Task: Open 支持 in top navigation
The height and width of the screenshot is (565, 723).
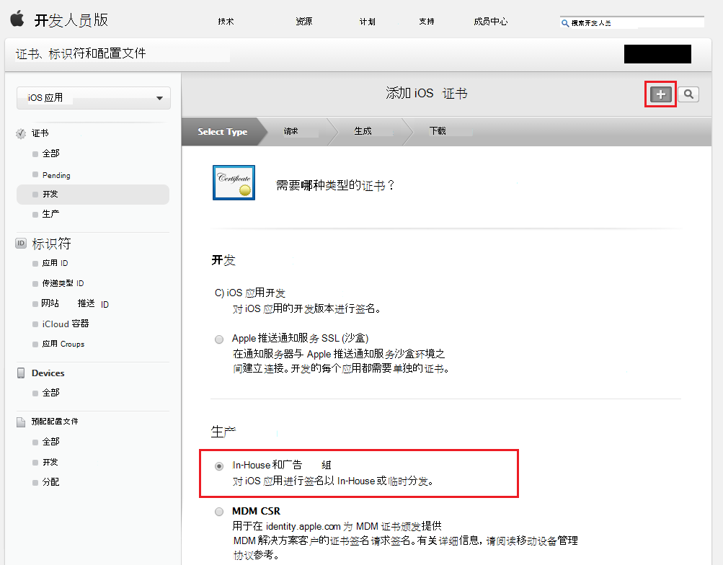Action: (427, 21)
